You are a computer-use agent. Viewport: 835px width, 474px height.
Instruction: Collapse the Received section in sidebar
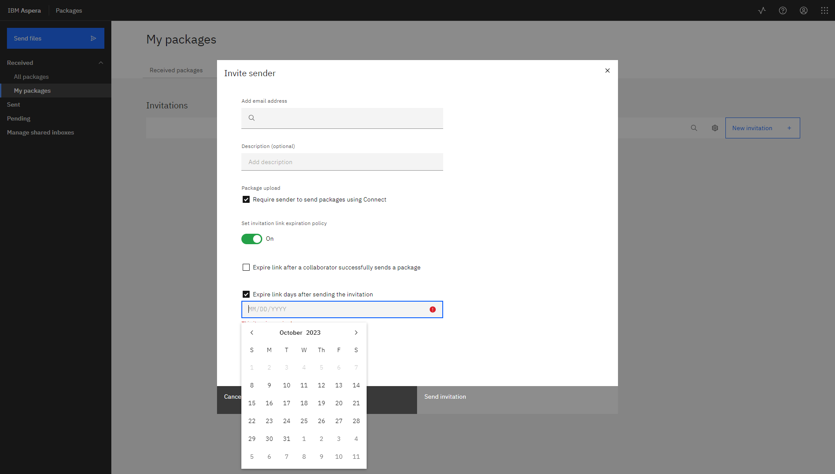point(101,63)
